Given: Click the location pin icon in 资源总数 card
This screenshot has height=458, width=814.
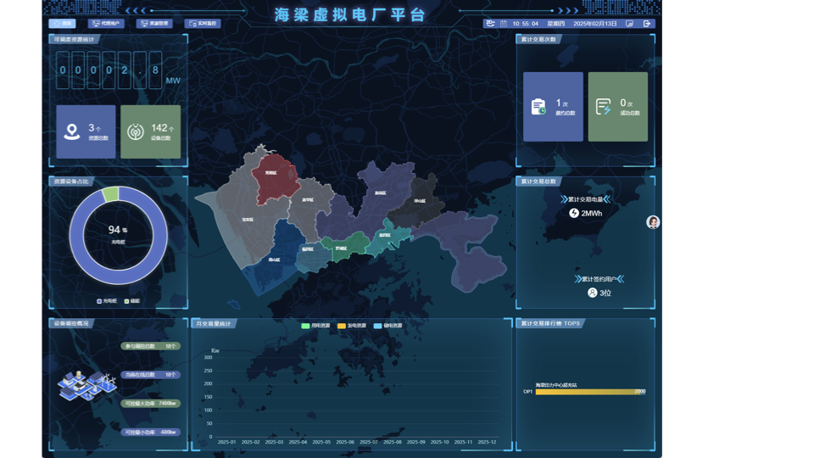Looking at the screenshot, I should click(x=72, y=132).
